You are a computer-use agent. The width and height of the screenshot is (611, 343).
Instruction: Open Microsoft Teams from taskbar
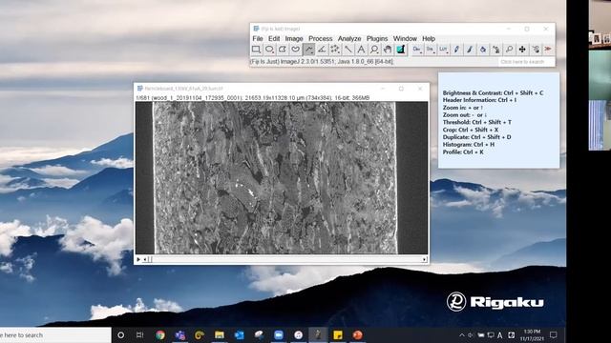click(x=180, y=334)
